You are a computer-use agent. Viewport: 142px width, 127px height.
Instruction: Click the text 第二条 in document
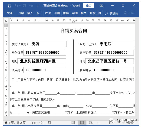pos(16,106)
